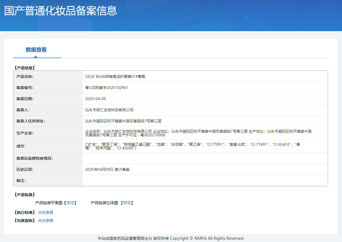Select the 生产企业 details text
The height and width of the screenshot is (242, 342).
198,133
